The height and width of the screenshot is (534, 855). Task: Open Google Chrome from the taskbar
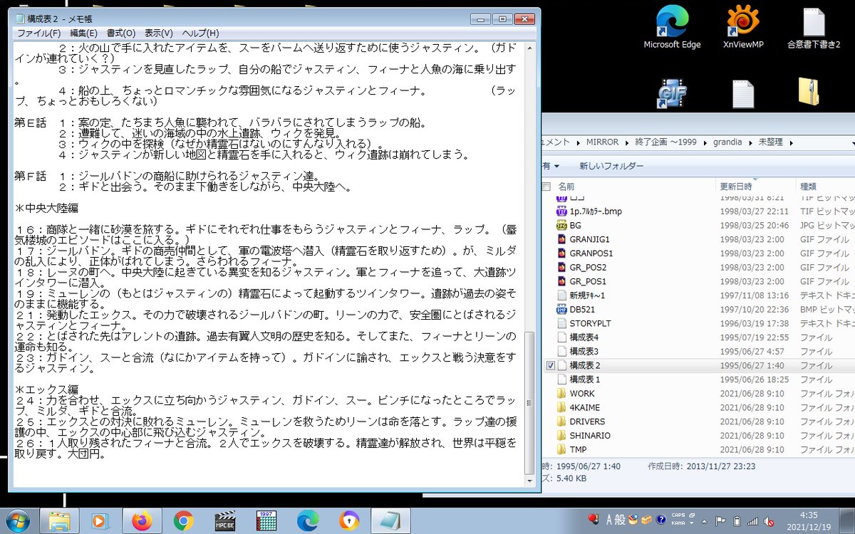coord(183,521)
